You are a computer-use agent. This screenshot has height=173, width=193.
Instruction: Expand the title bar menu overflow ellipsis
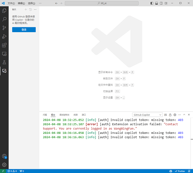[x=40, y=3]
